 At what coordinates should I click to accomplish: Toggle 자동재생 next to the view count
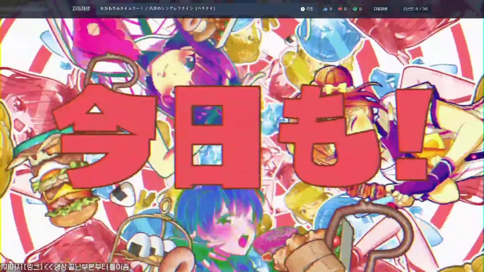point(380,9)
